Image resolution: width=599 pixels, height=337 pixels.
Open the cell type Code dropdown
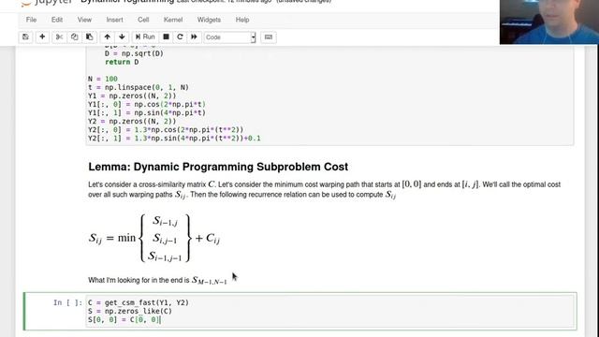pyautogui.click(x=229, y=37)
